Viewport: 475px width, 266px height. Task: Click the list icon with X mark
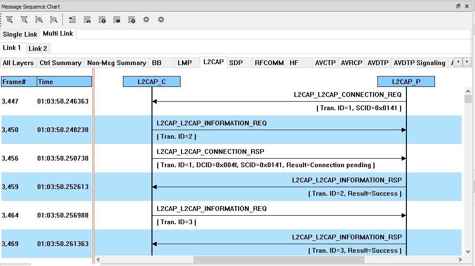[131, 20]
